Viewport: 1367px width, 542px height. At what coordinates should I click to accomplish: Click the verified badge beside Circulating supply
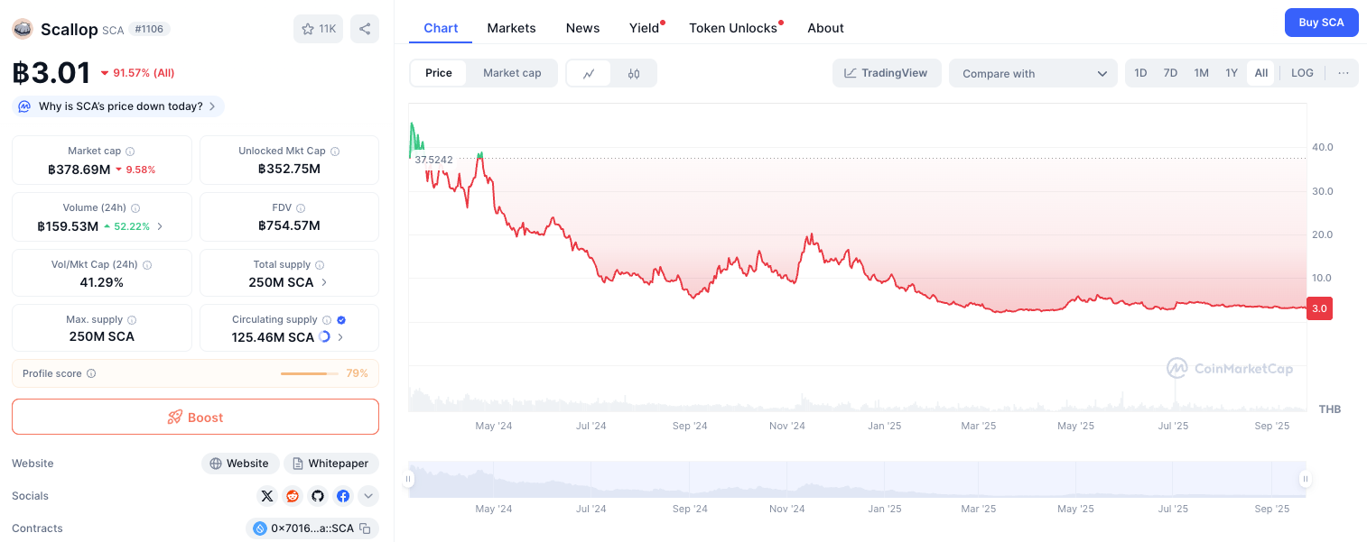341,320
